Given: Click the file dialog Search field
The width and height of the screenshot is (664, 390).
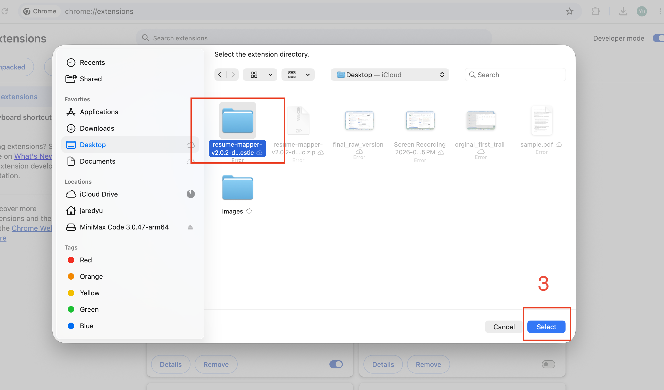Looking at the screenshot, I should click(x=515, y=75).
